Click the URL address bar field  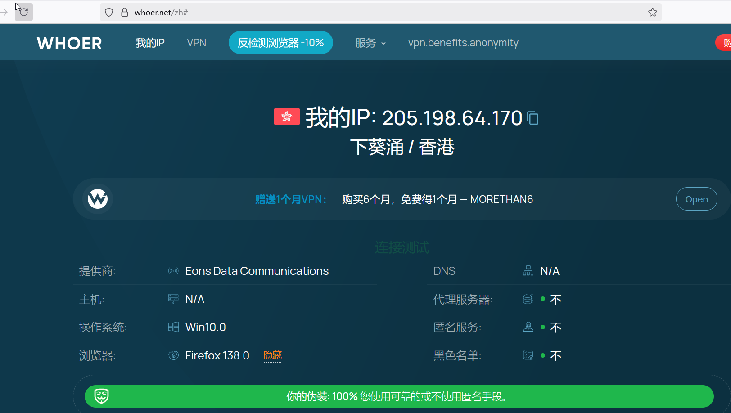pyautogui.click(x=381, y=12)
